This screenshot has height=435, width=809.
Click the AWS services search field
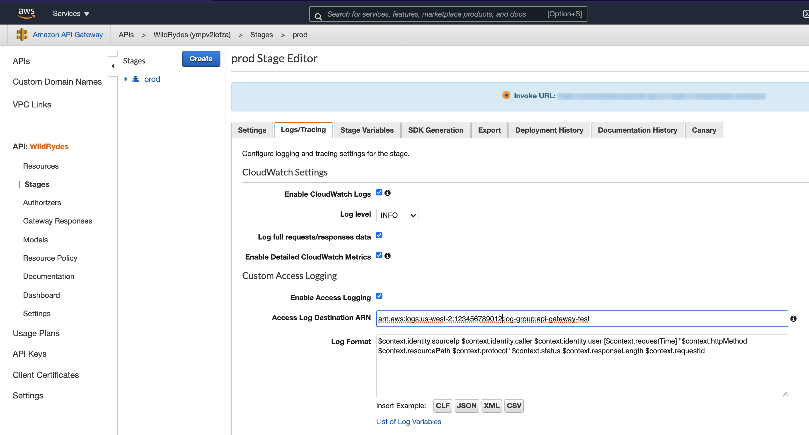pyautogui.click(x=448, y=14)
